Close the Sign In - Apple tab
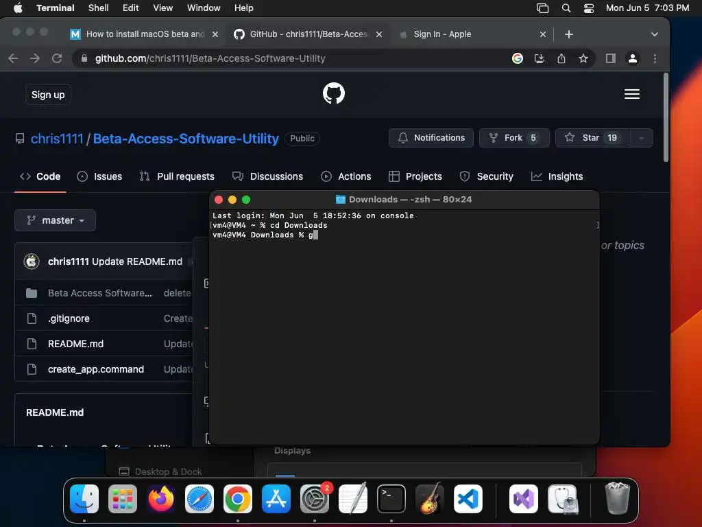Image resolution: width=702 pixels, height=527 pixels. point(543,34)
